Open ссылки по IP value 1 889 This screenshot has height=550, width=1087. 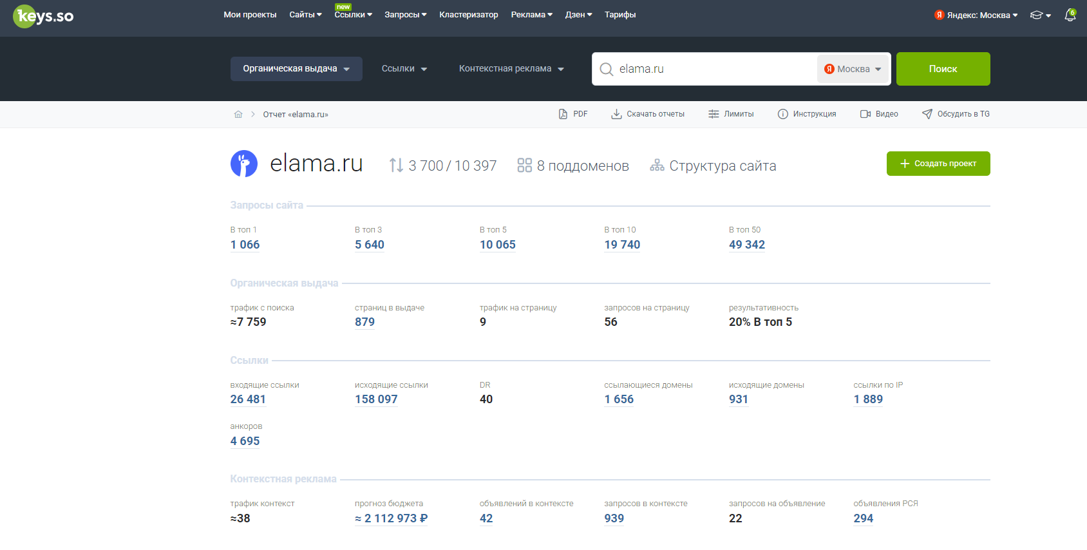click(868, 399)
